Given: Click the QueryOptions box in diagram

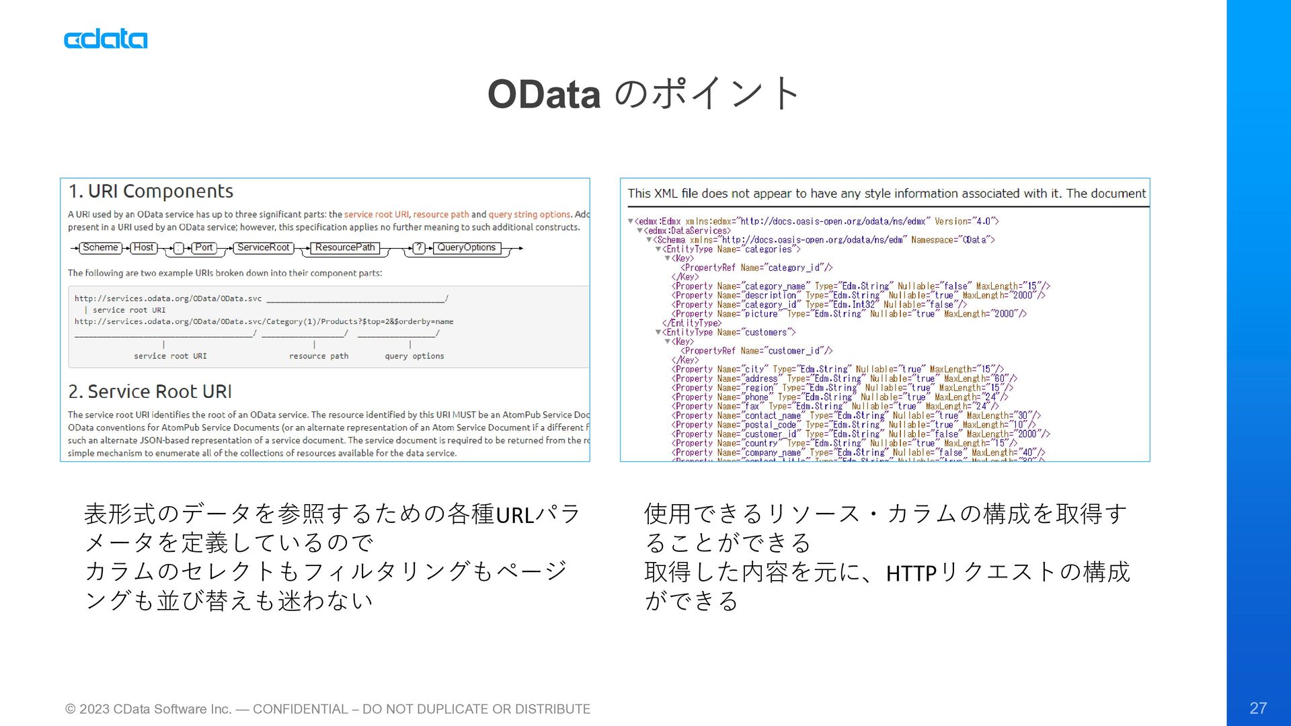Looking at the screenshot, I should 466,248.
